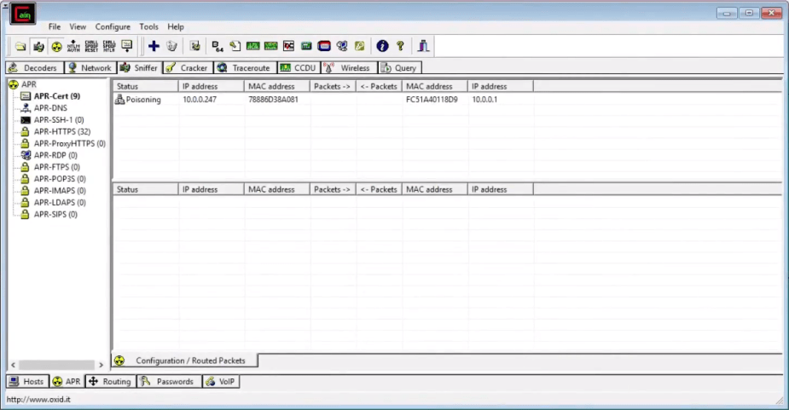The width and height of the screenshot is (789, 410).
Task: Select APR-HTTPS (32) in the tree
Action: (x=61, y=132)
